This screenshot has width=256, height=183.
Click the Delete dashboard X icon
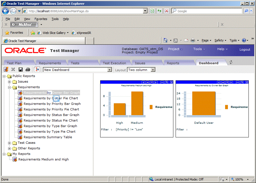(x=13, y=69)
